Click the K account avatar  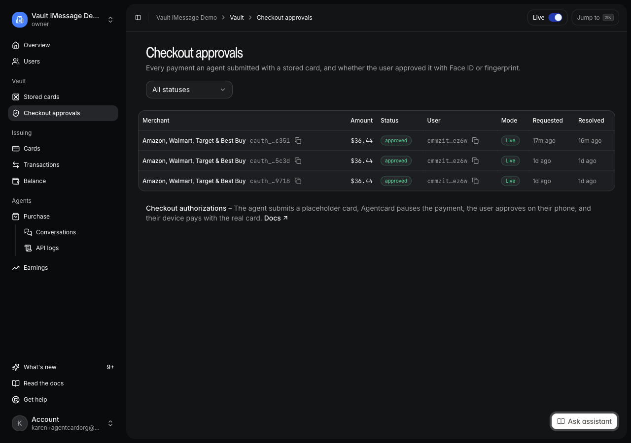[x=20, y=423]
